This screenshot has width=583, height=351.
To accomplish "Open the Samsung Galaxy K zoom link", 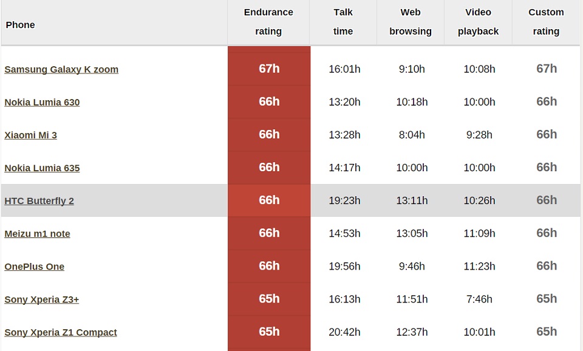I will [61, 69].
